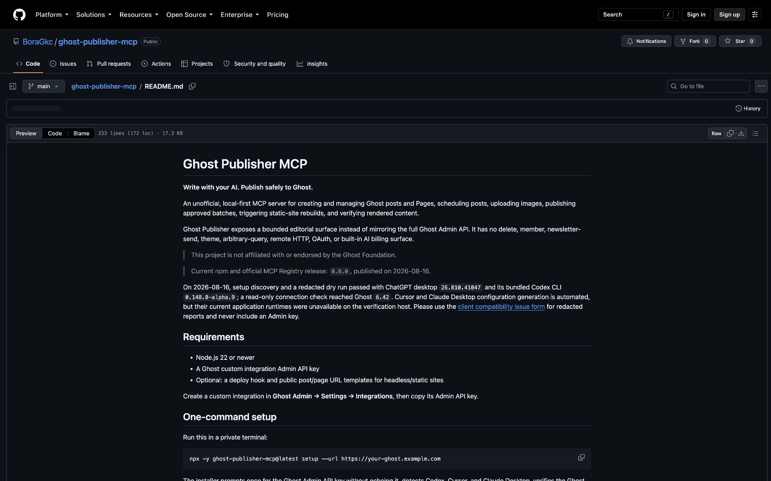771x481 pixels.
Task: Switch to the Actions tab
Action: tap(156, 64)
